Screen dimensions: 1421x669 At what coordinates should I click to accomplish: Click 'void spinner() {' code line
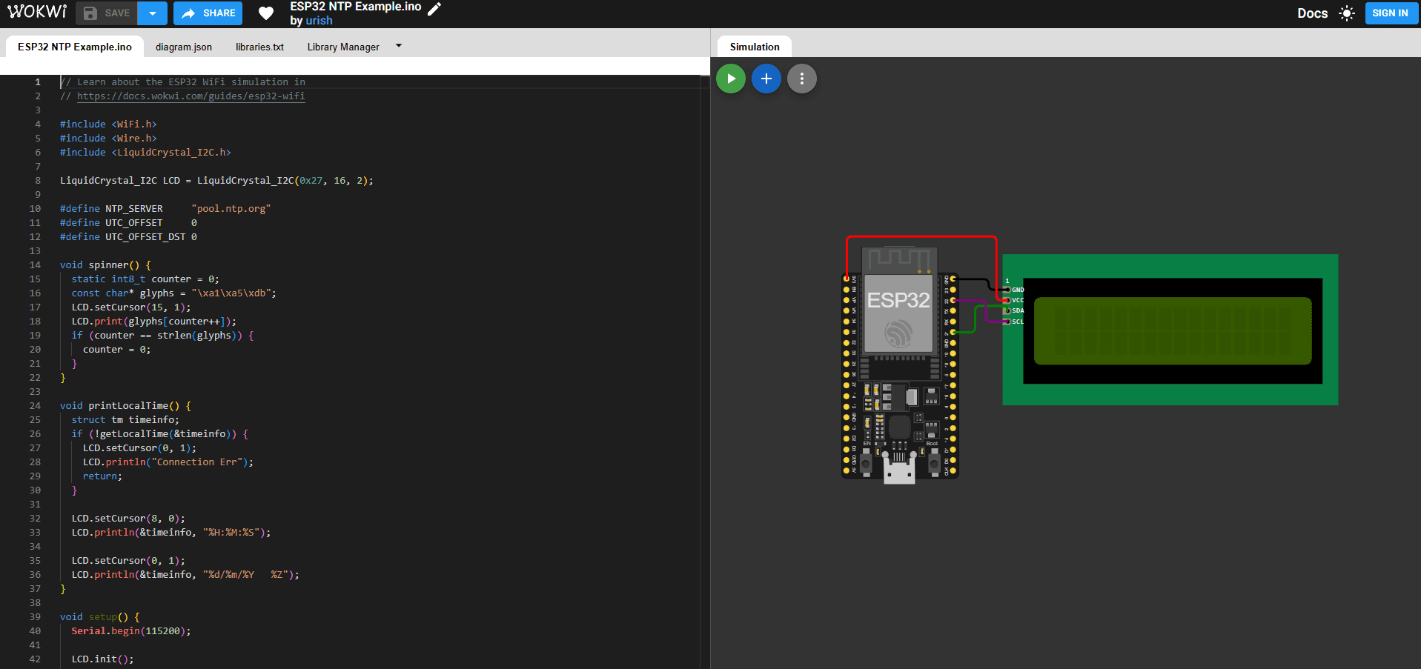(105, 265)
